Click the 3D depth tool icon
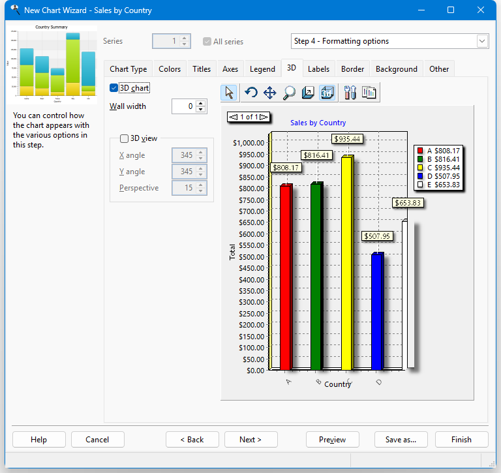 [308, 93]
